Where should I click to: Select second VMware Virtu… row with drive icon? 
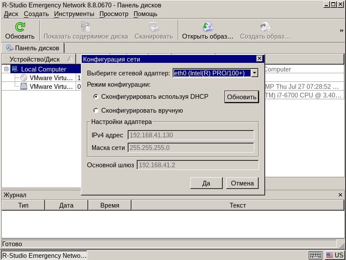(x=51, y=86)
